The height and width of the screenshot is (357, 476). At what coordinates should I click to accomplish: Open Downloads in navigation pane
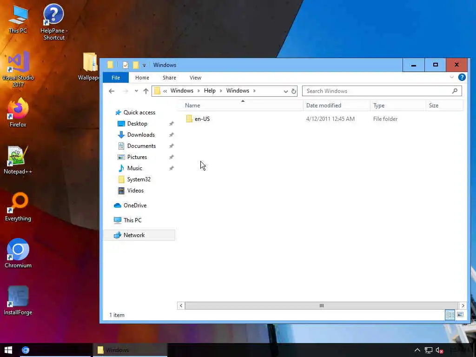pos(136,135)
